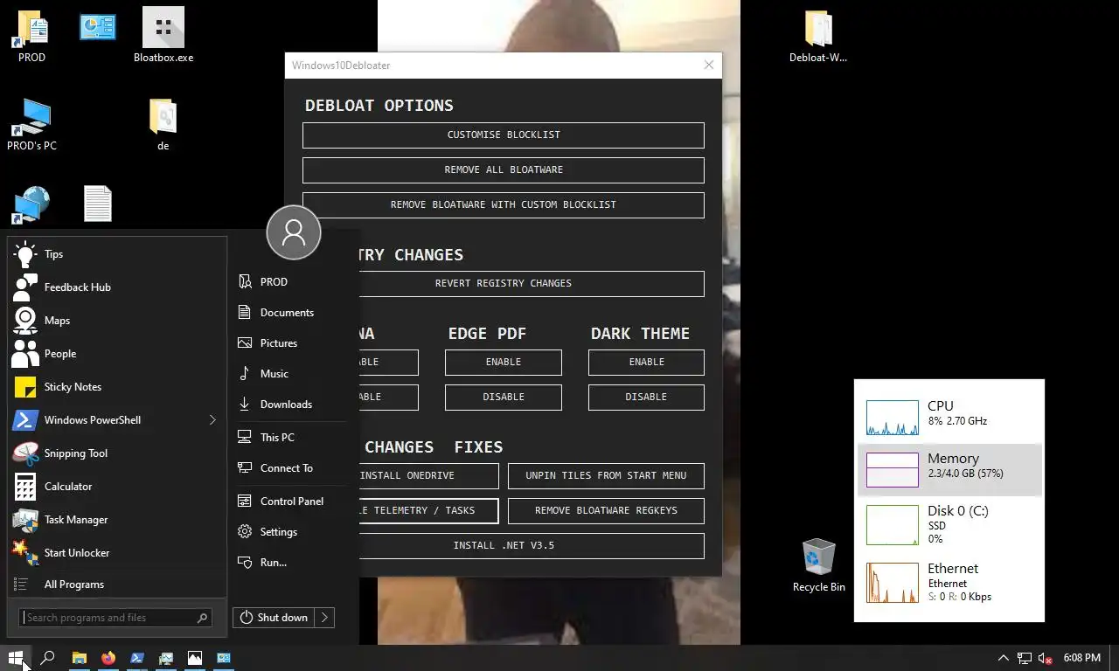This screenshot has height=671, width=1119.
Task: Open the Run... dialog entry
Action: (x=290, y=563)
